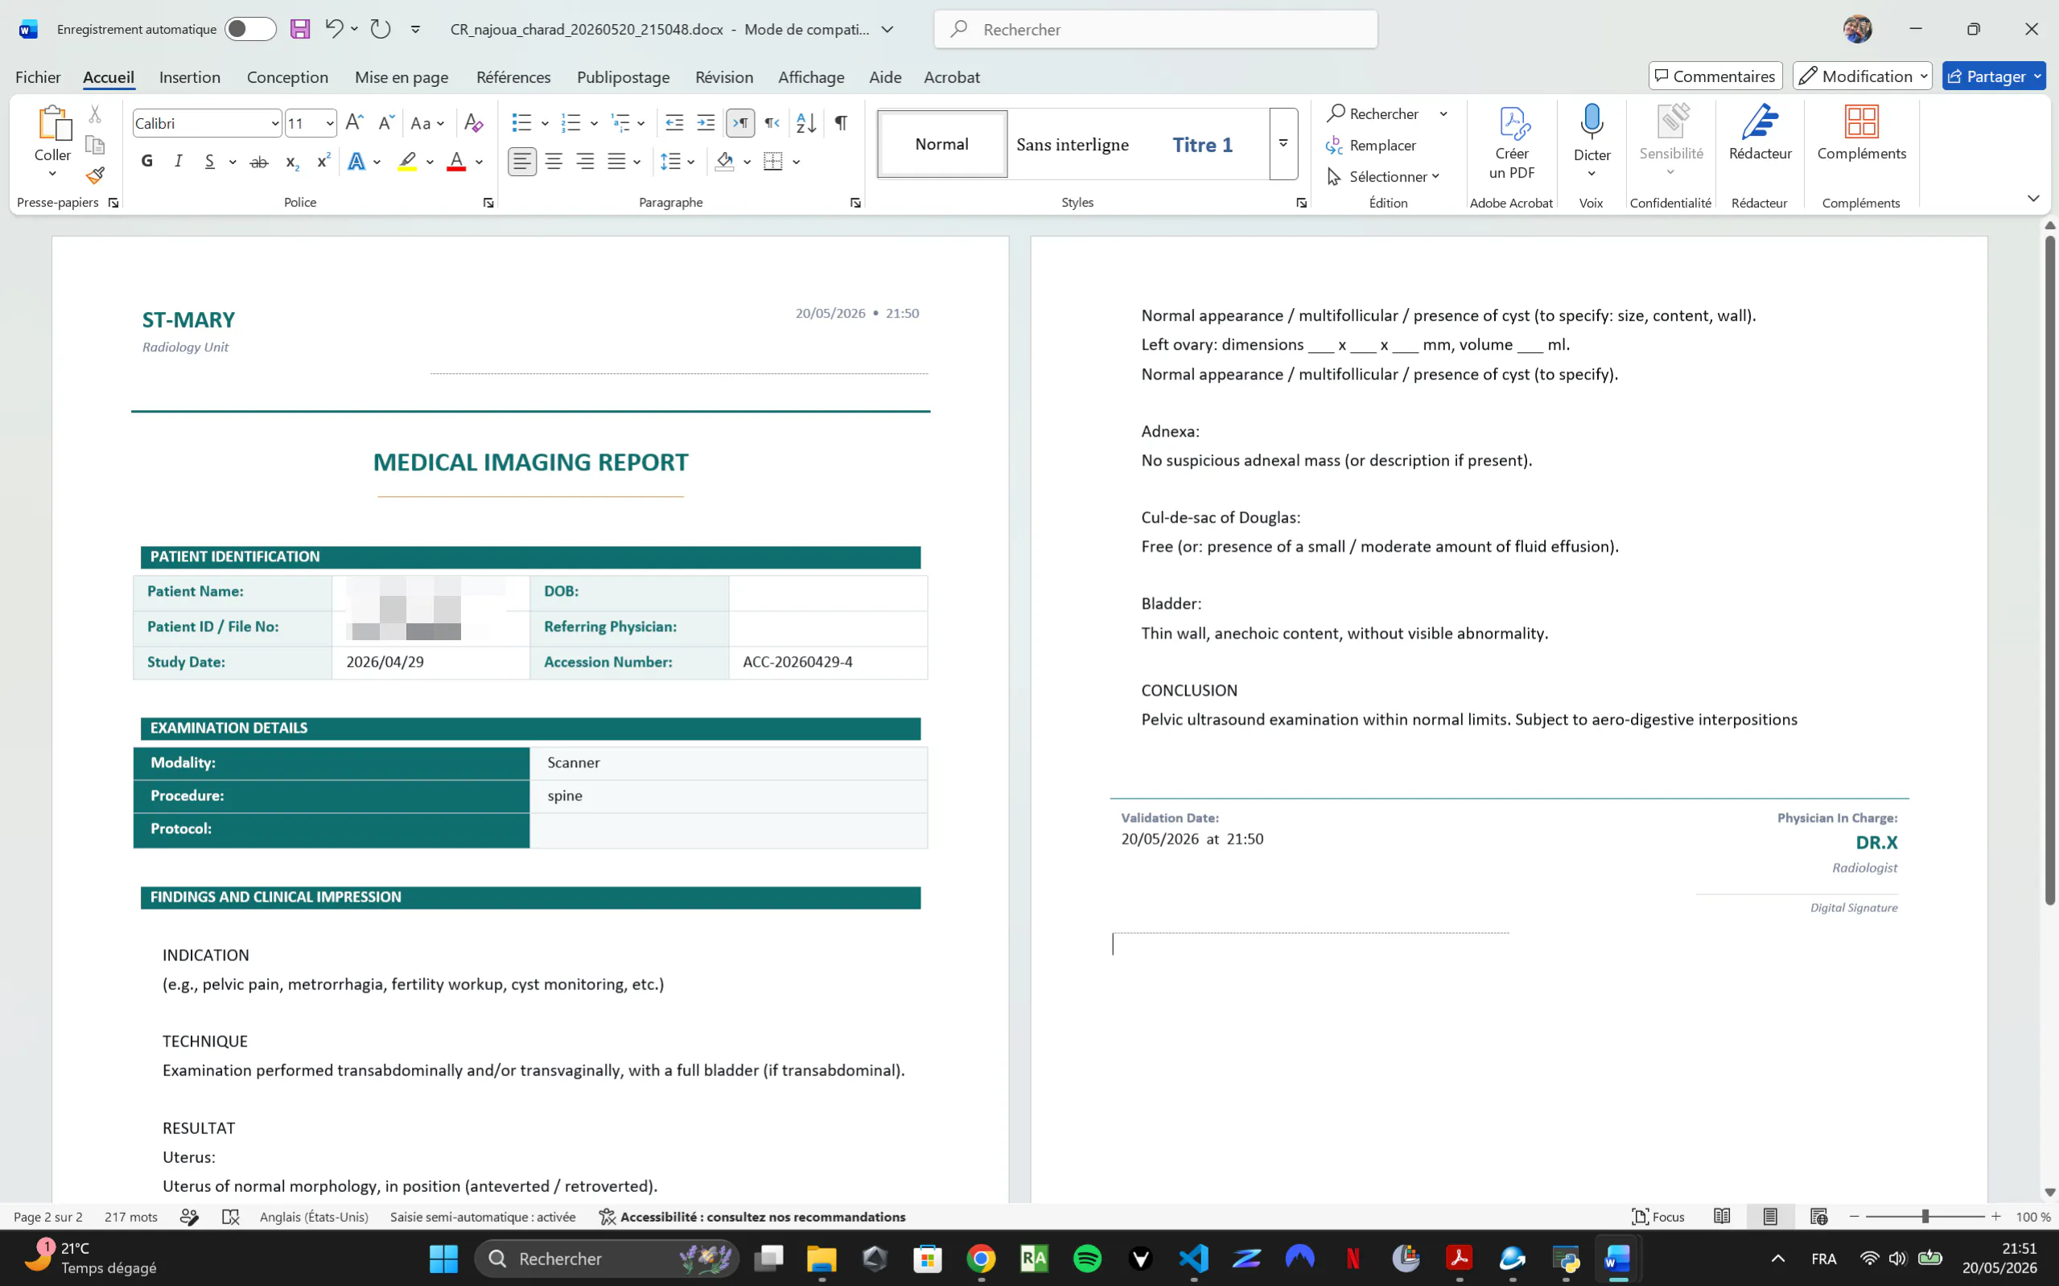Open the Rédacteur editor pane
Viewport: 2059px width, 1286px height.
[x=1760, y=134]
